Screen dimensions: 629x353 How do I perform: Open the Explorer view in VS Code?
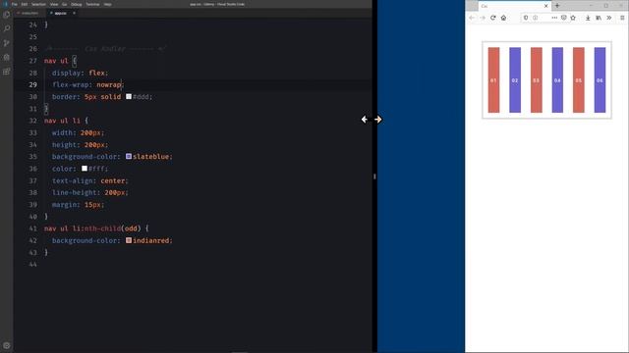point(7,16)
